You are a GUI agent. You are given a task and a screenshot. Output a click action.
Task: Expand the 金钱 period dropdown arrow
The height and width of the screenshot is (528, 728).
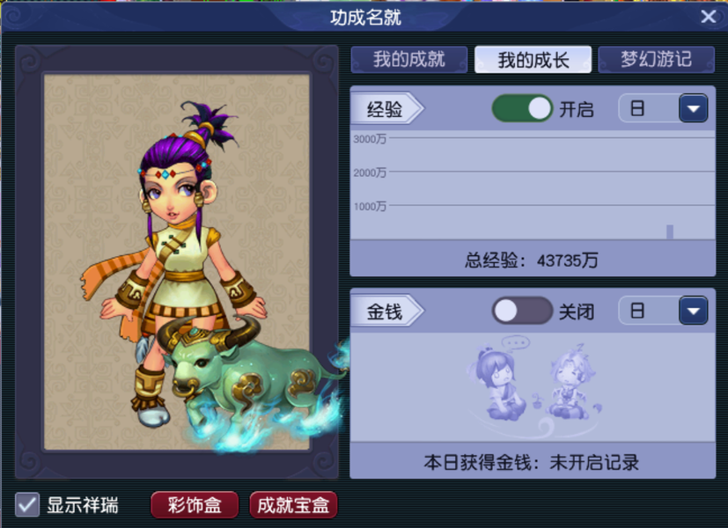(693, 311)
